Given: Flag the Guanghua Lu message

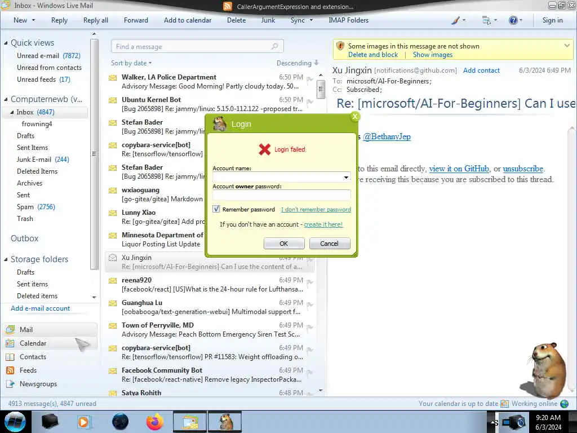Looking at the screenshot, I should [x=310, y=305].
